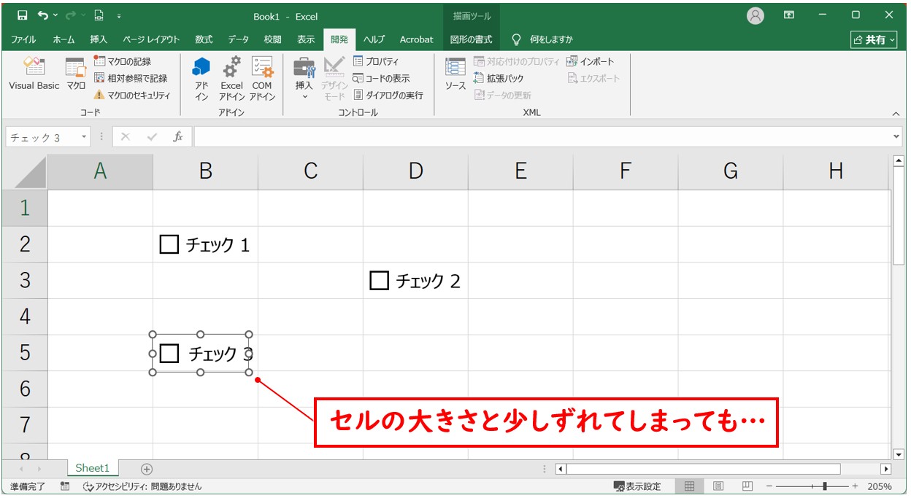Image resolution: width=911 pixels, height=498 pixels.
Task: Expand the undo history dropdown arrow
Action: 55,15
